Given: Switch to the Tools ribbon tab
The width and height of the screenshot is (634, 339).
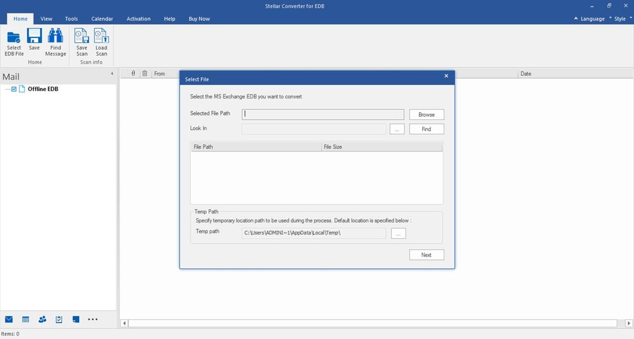Looking at the screenshot, I should [71, 18].
